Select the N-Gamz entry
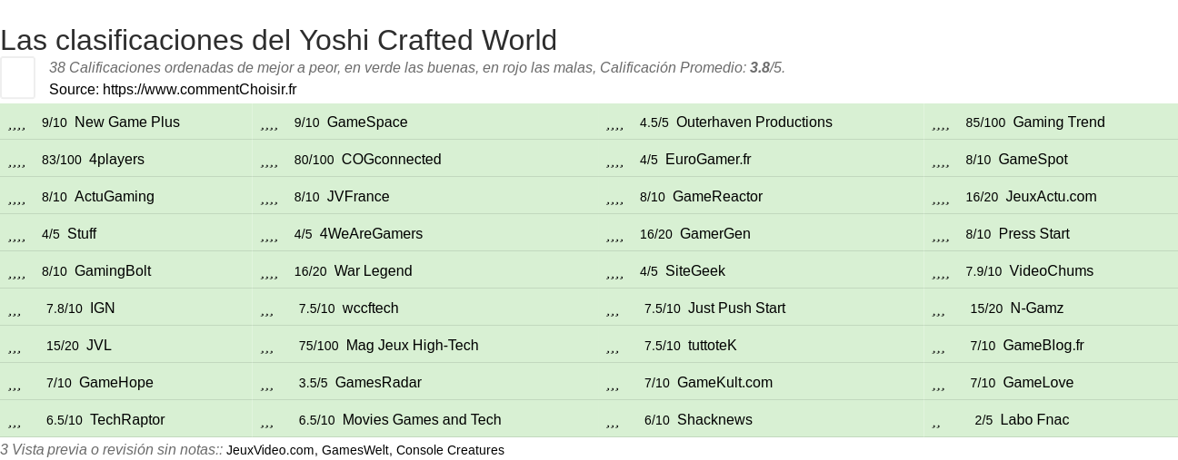This screenshot has height=460, width=1178. [1037, 308]
